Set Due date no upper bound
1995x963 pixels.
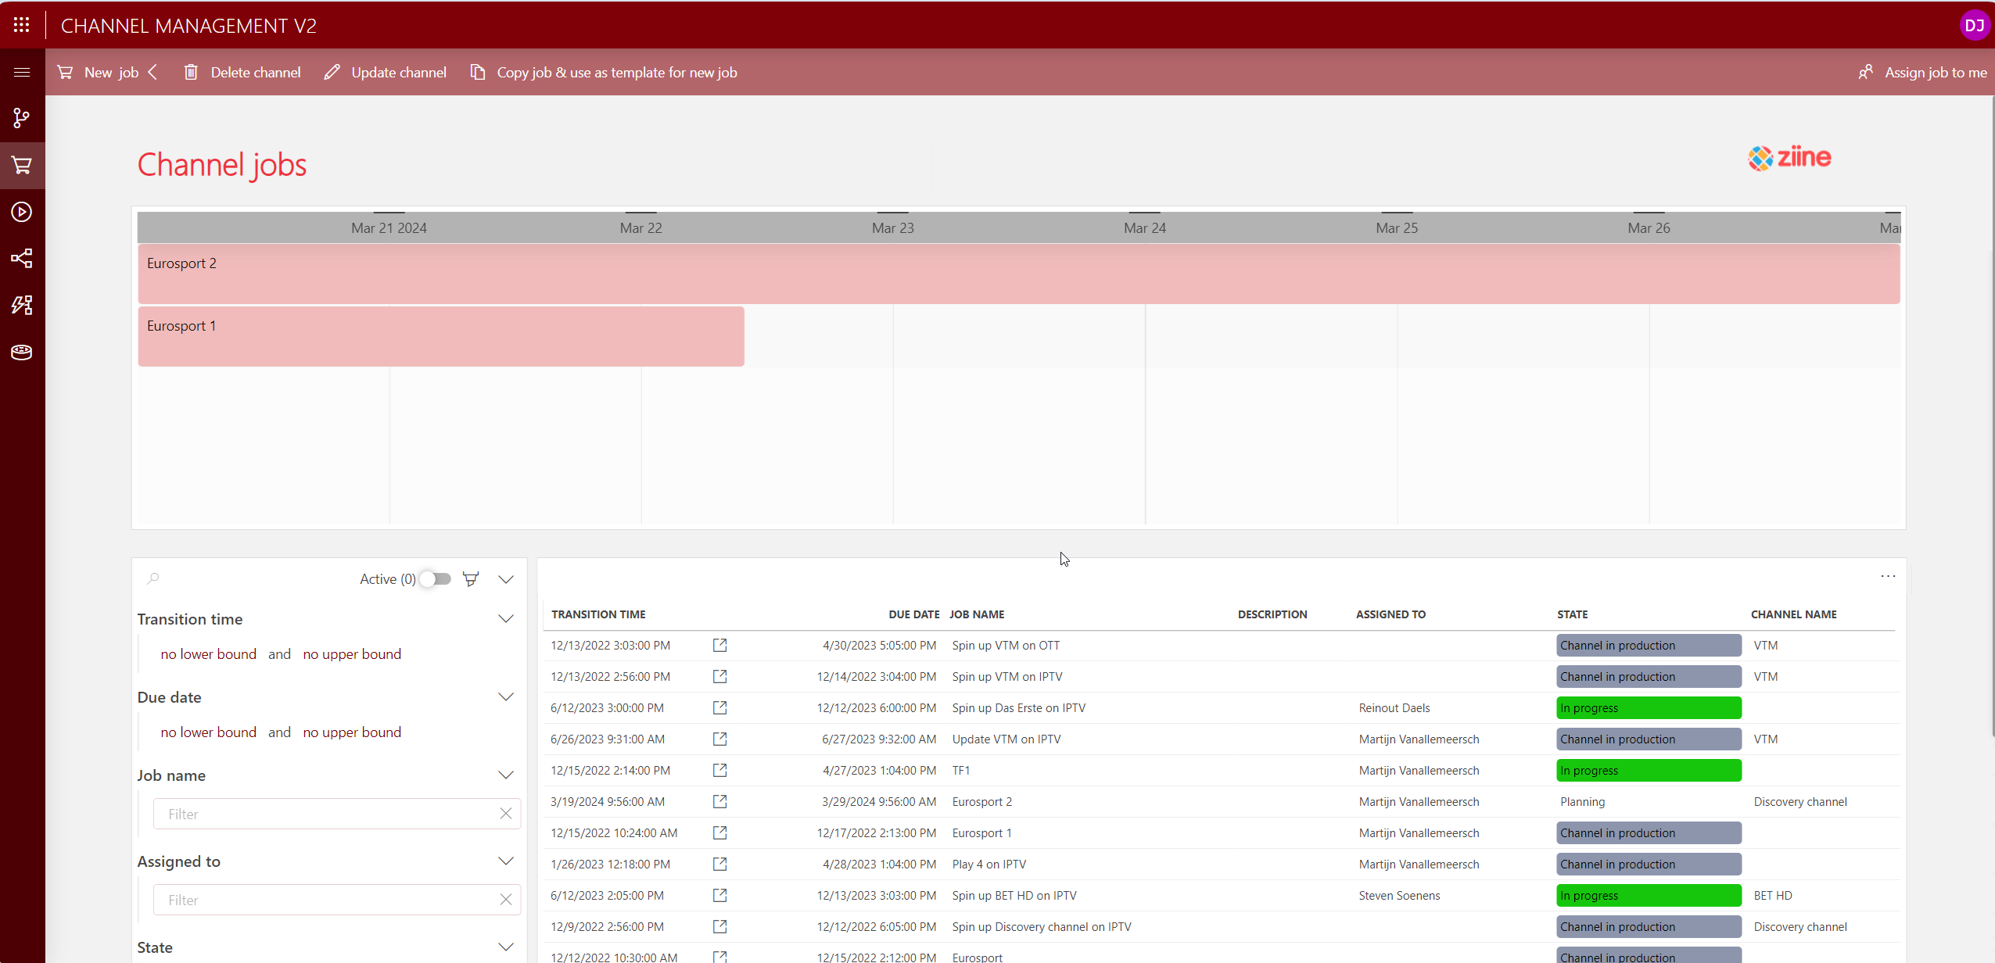click(352, 732)
